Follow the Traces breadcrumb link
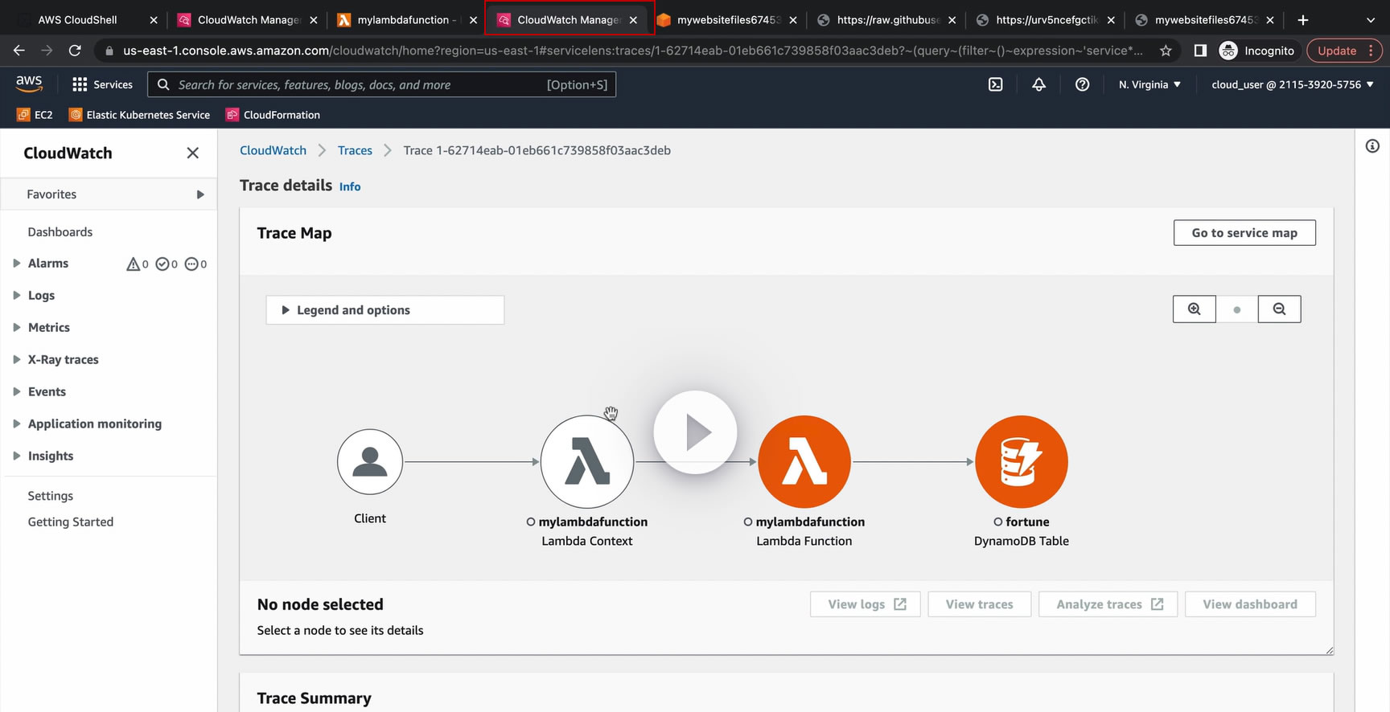1390x712 pixels. coord(355,150)
